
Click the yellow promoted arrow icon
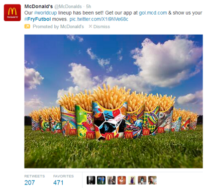click(x=27, y=27)
